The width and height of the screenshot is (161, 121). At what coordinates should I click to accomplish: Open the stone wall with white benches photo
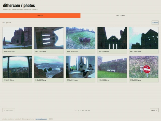[x=112, y=67]
